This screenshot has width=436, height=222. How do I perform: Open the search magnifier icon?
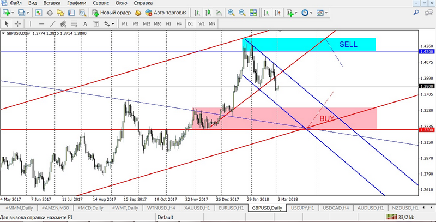tap(416, 13)
